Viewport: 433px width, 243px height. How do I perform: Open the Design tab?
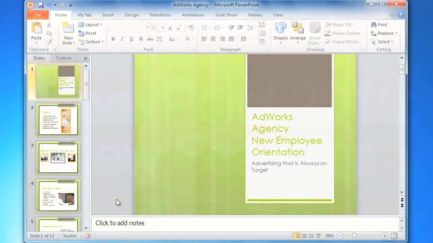coord(132,15)
